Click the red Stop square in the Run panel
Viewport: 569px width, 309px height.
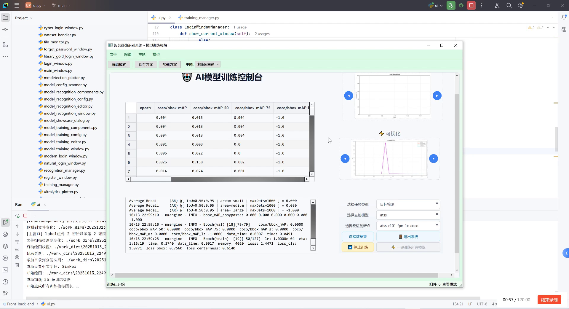pos(25,216)
